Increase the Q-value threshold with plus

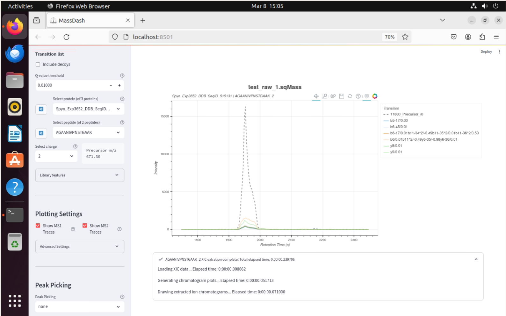119,85
